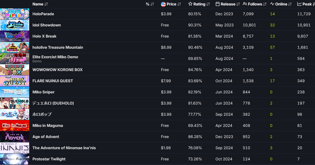Click the US flag icon beside Price
The image size is (315, 165).
pyautogui.click(x=163, y=4)
